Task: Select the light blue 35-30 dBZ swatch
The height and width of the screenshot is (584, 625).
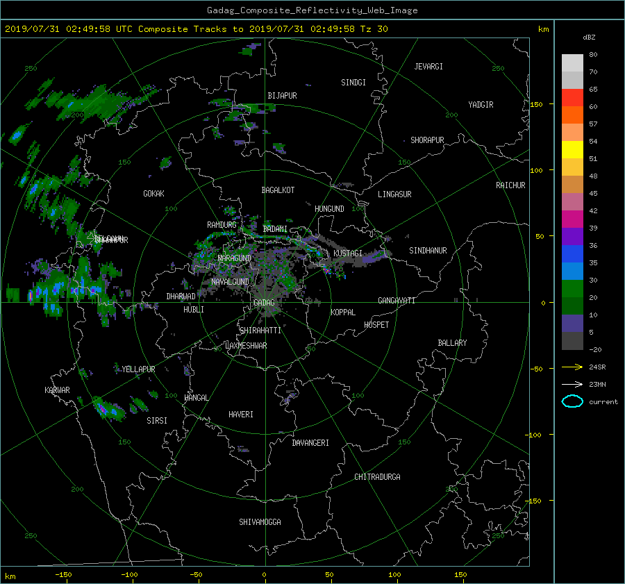Action: [x=572, y=271]
